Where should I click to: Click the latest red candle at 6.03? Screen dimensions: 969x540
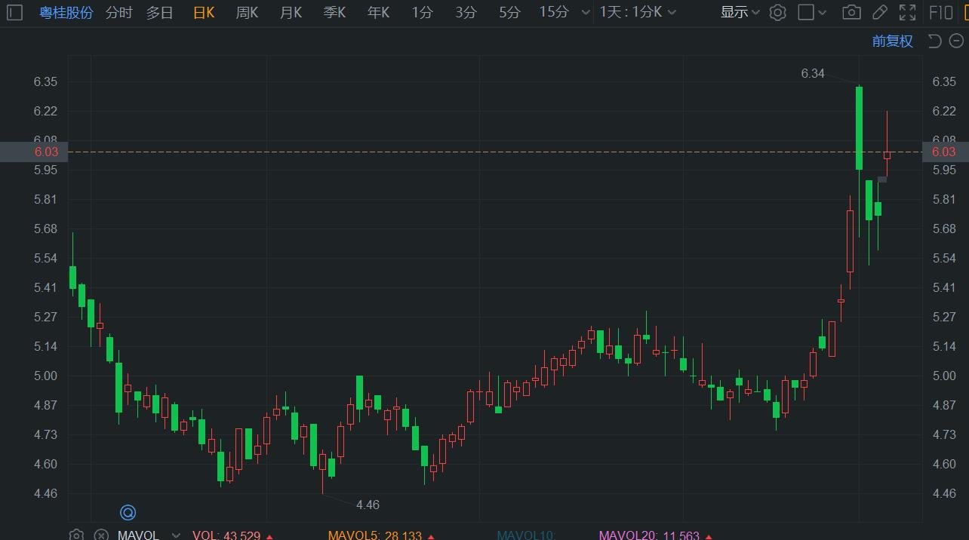(887, 155)
